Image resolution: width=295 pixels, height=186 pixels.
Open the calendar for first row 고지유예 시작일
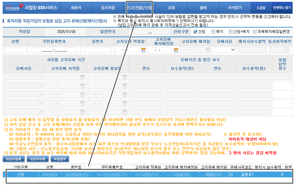pyautogui.click(x=82, y=77)
